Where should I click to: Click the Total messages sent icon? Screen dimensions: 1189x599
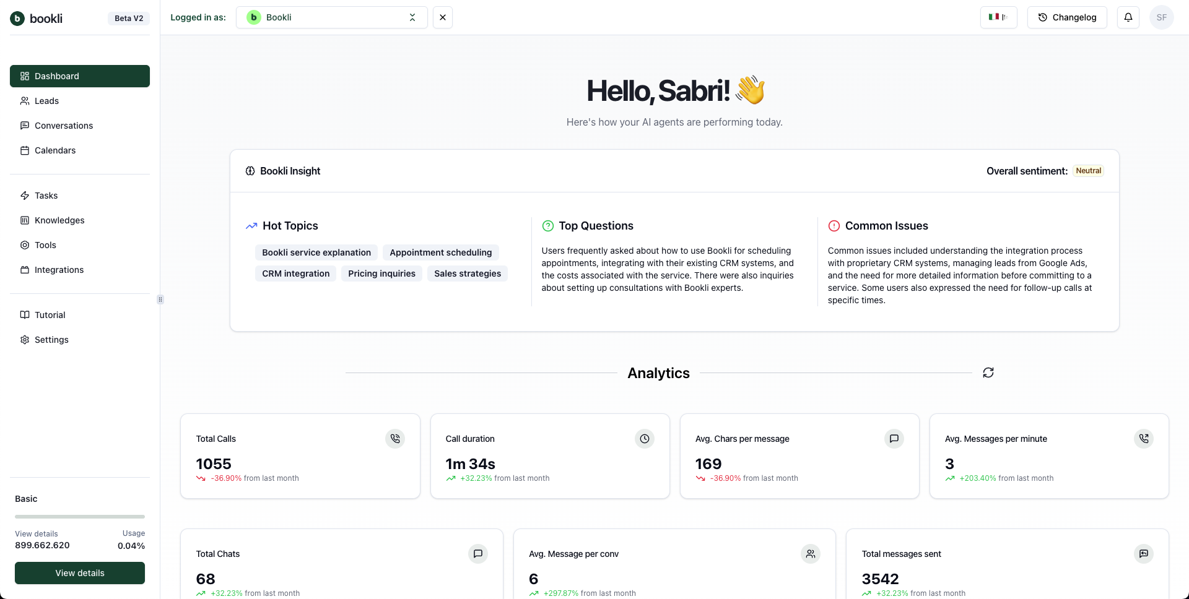tap(1144, 554)
